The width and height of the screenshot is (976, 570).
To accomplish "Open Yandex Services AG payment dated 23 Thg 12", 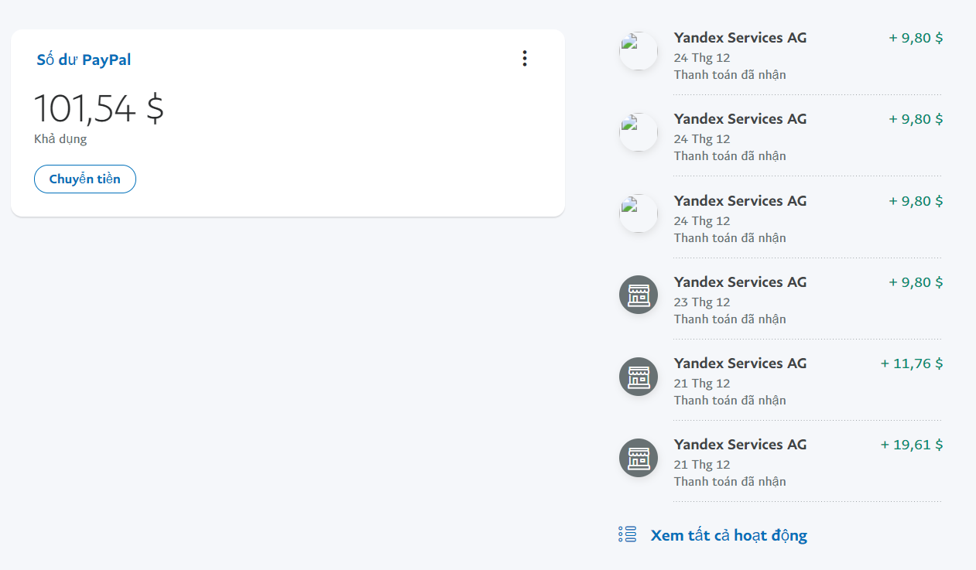I will pyautogui.click(x=740, y=282).
